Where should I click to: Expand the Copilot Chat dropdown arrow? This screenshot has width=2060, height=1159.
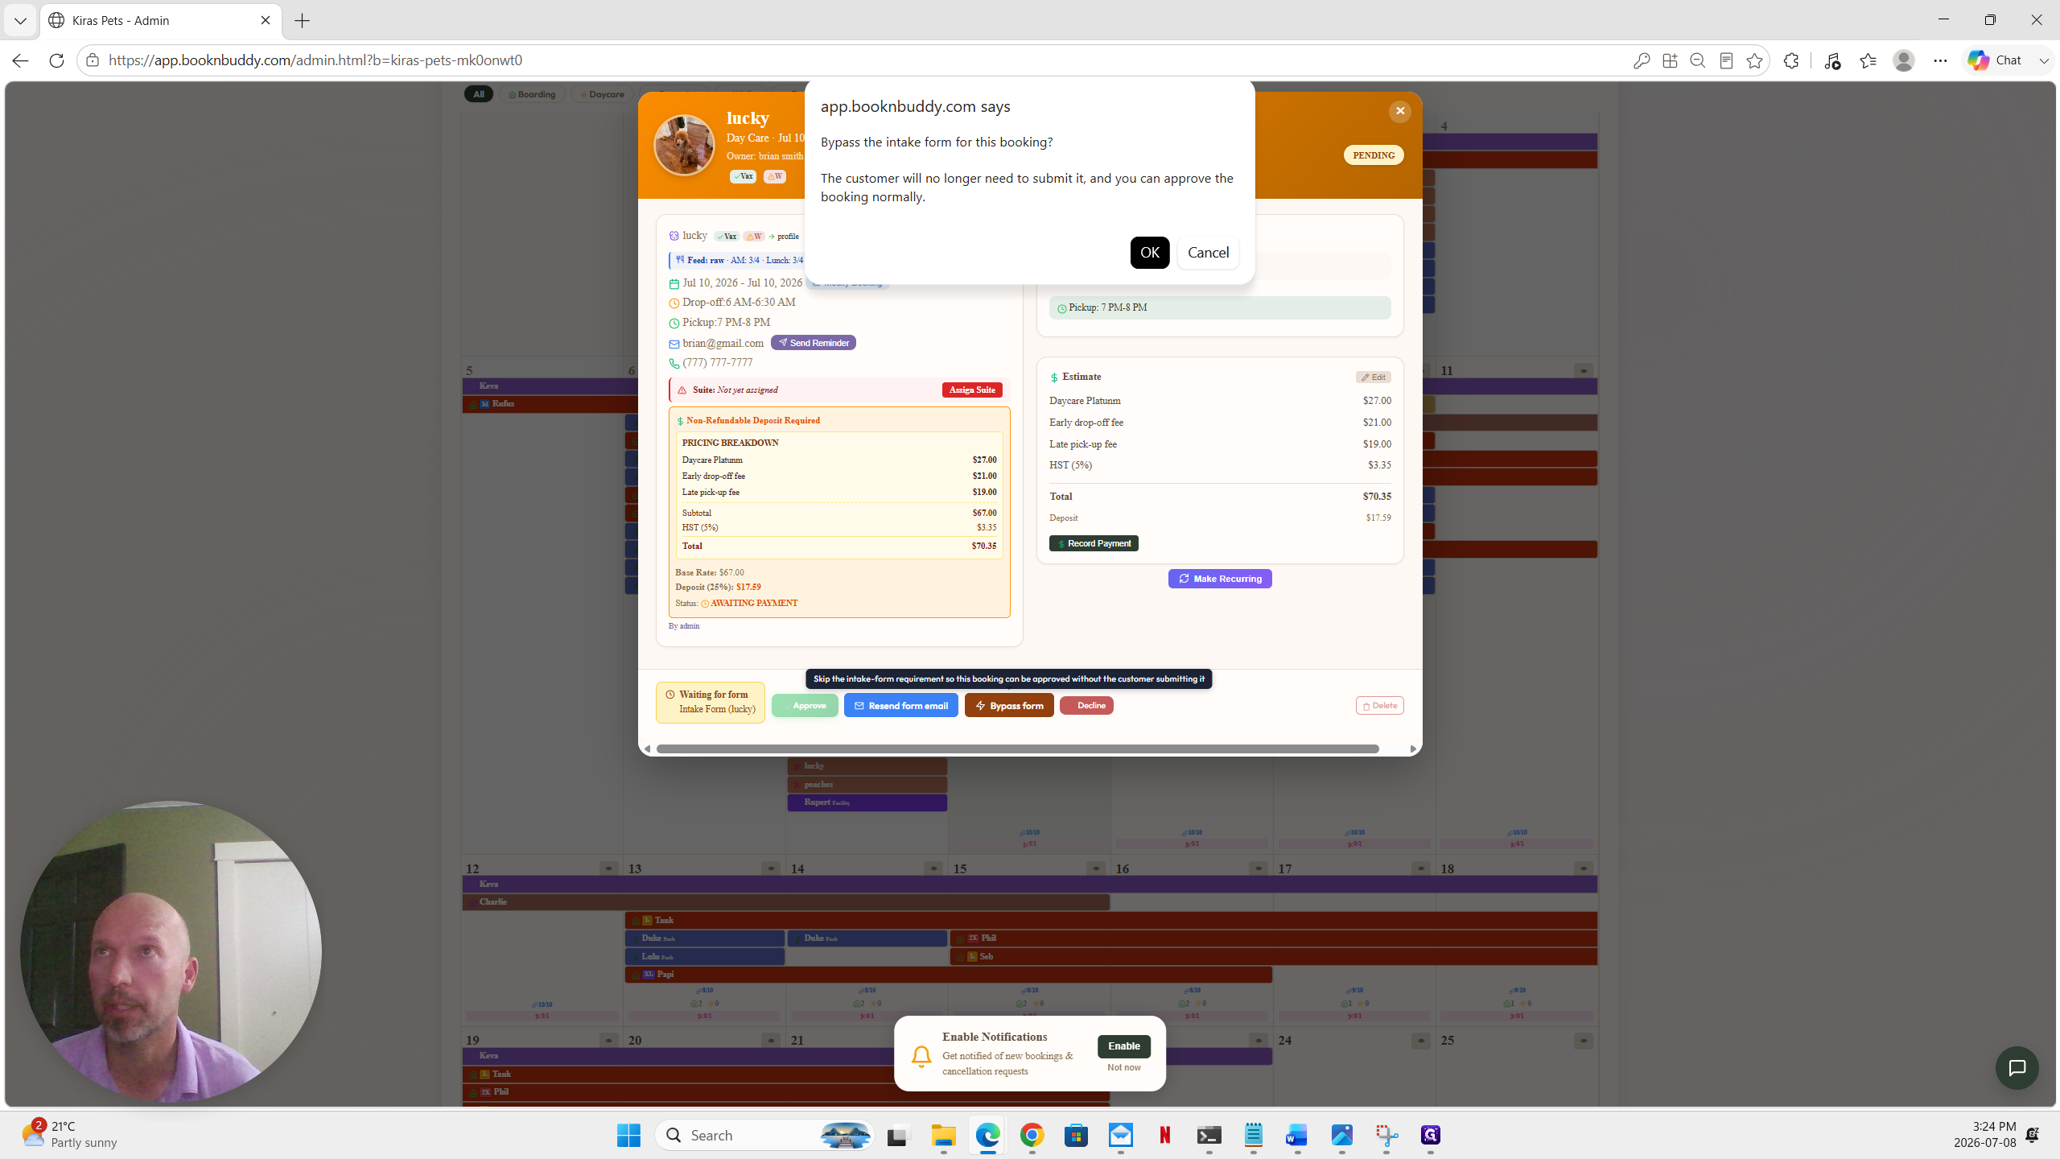(2043, 60)
